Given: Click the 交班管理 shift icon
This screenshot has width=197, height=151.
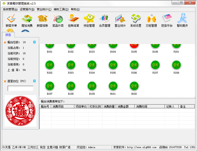Looking at the screenshot, I should 151,20.
